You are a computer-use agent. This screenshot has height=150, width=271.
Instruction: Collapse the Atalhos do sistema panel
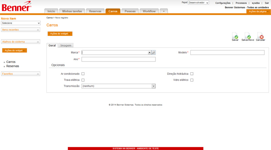[x=38, y=42]
